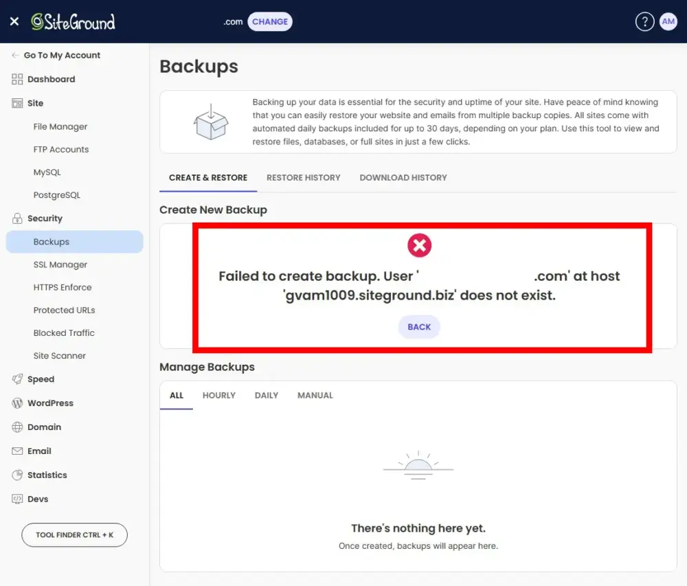Open the Manual backups tab
Viewport: 687px width, 586px height.
tap(315, 395)
